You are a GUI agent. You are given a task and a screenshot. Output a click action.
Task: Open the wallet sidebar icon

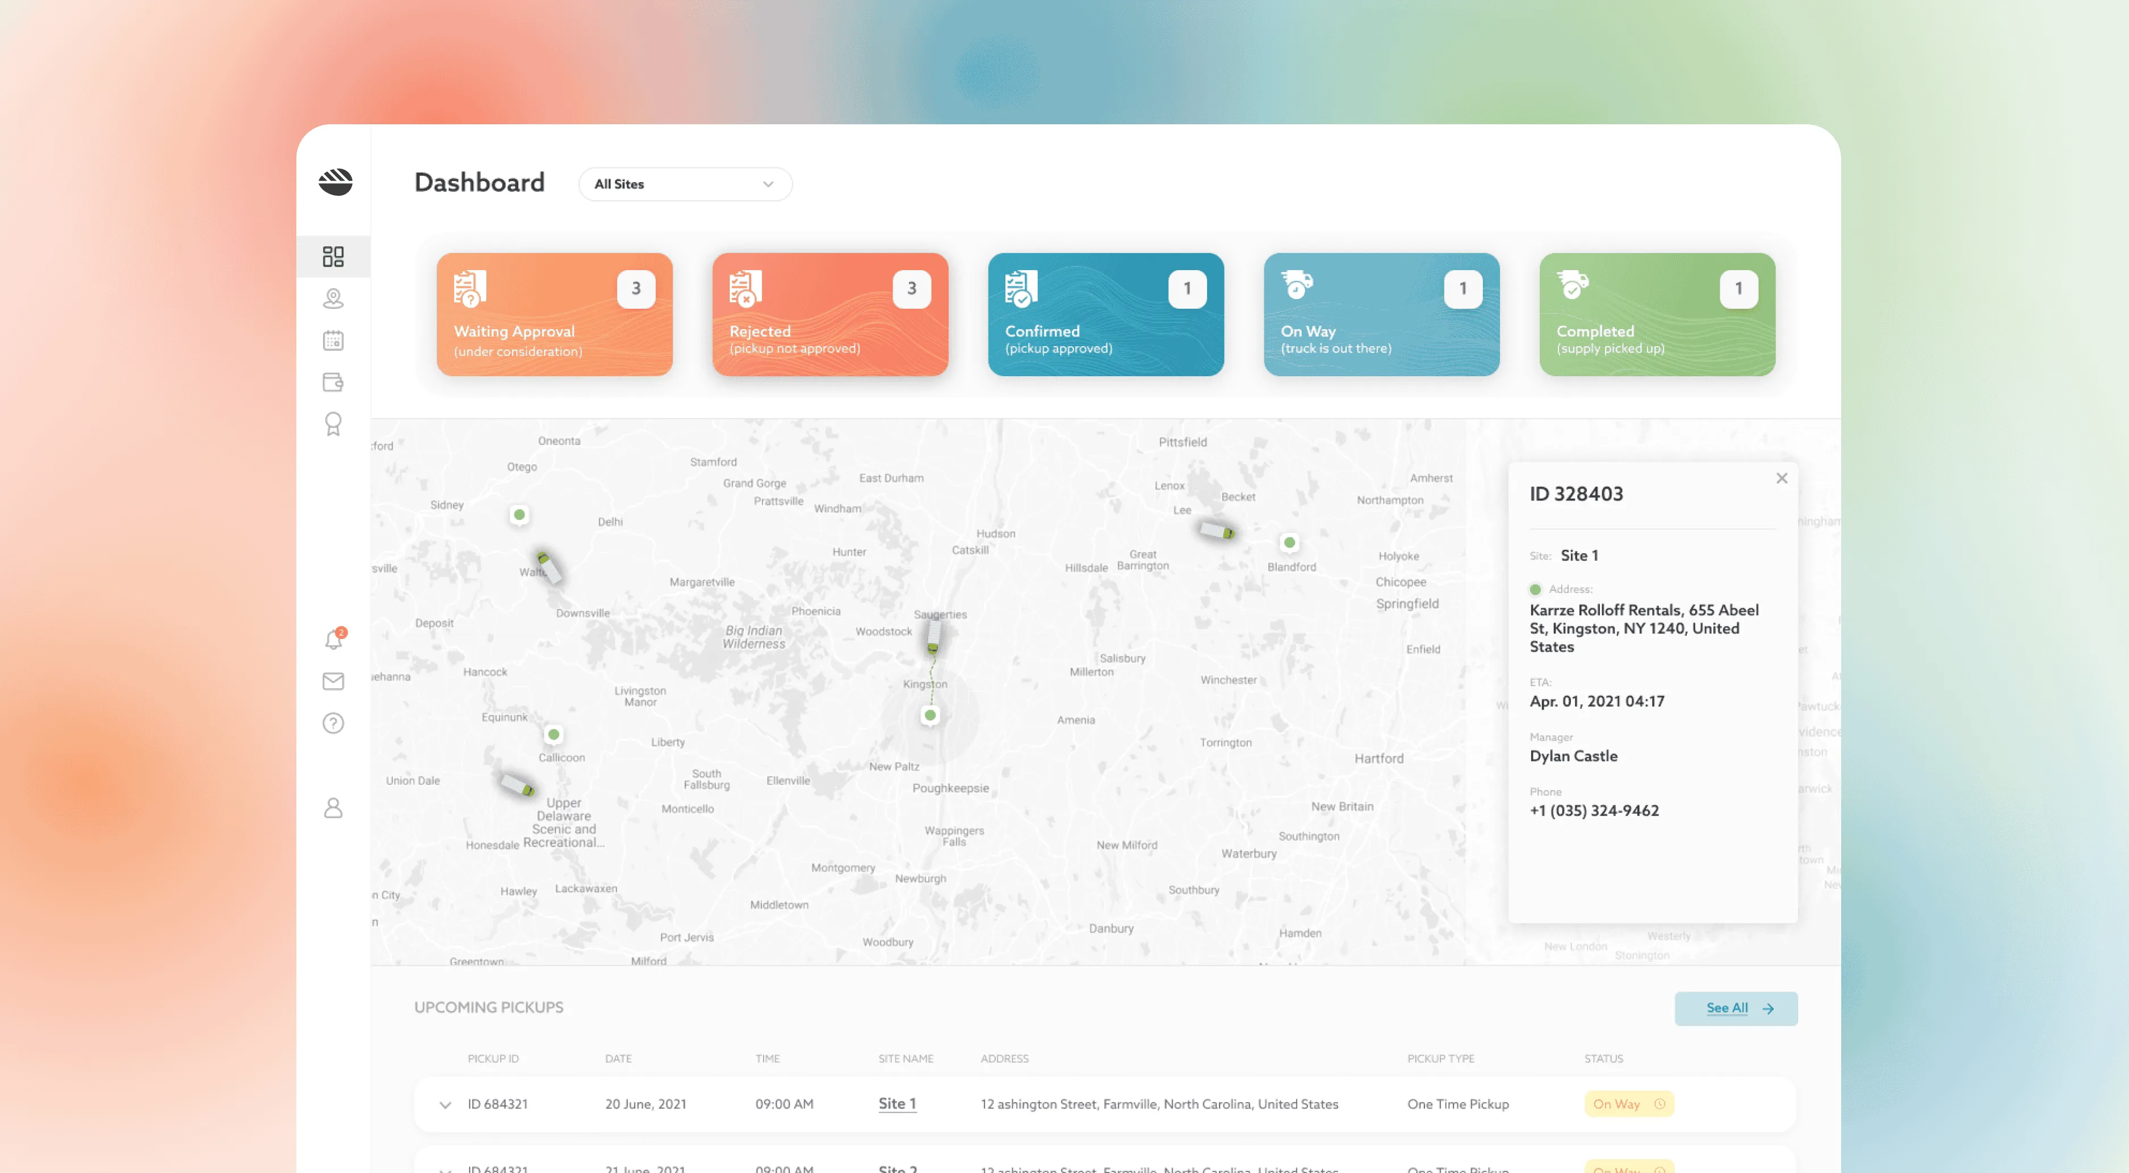[333, 382]
